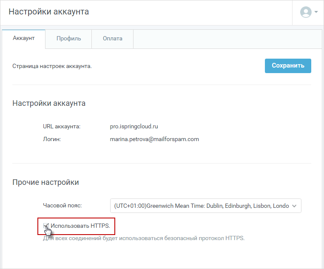The height and width of the screenshot is (269, 324).
Task: Click the Прочие настройки section heading
Action: pyautogui.click(x=45, y=182)
